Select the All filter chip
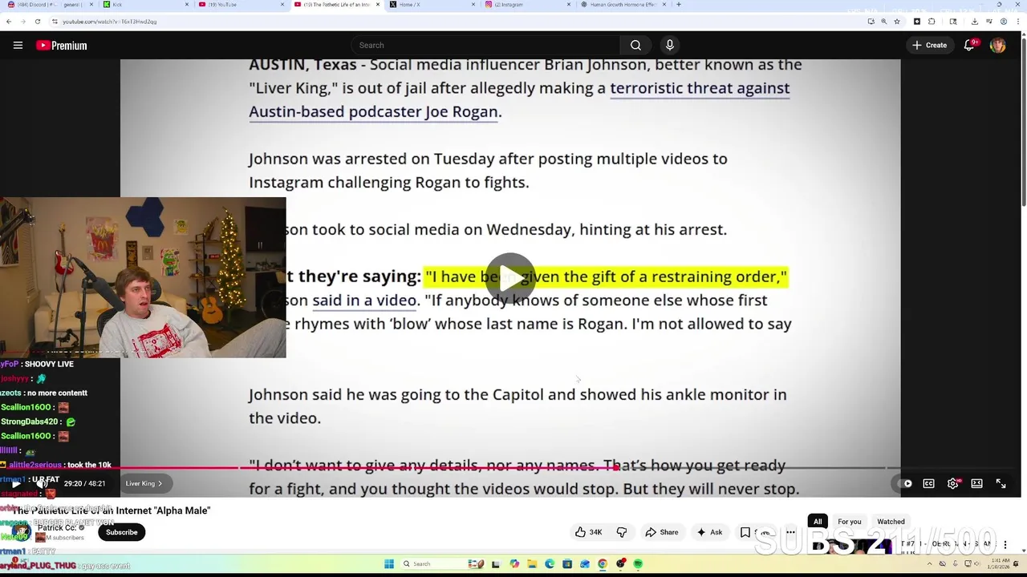 click(x=818, y=522)
